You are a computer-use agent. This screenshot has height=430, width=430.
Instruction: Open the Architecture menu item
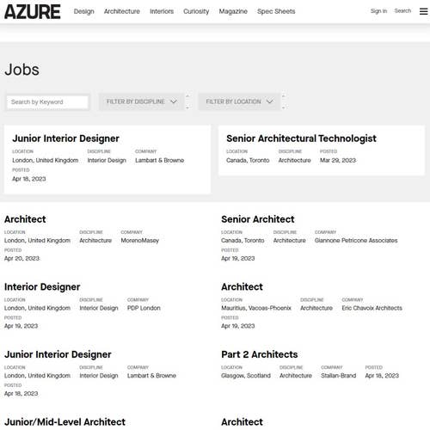(122, 11)
